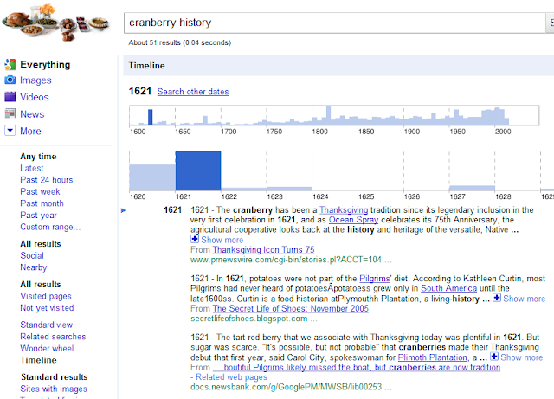Open the Plimoth Plantation link
This screenshot has height=399, width=554.
pos(433,357)
